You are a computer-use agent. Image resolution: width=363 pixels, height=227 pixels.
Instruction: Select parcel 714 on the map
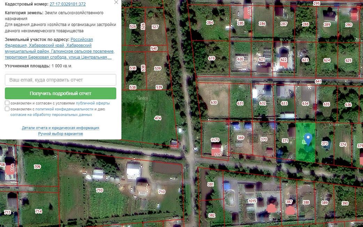[38, 211]
